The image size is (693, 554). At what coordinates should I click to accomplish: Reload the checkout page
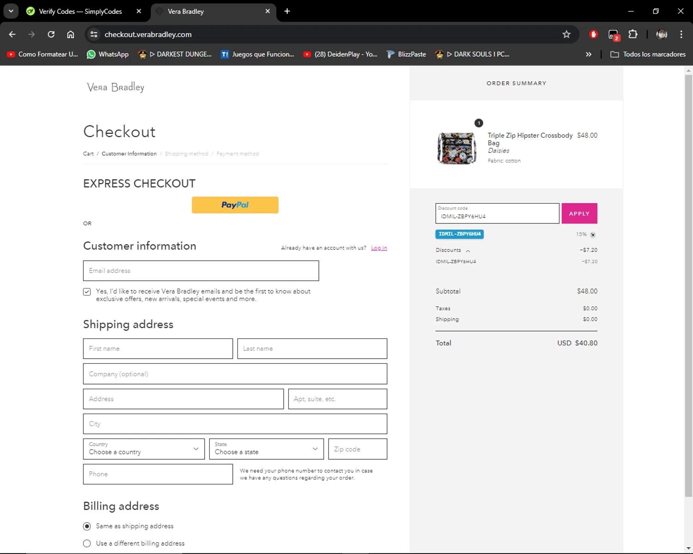click(51, 34)
